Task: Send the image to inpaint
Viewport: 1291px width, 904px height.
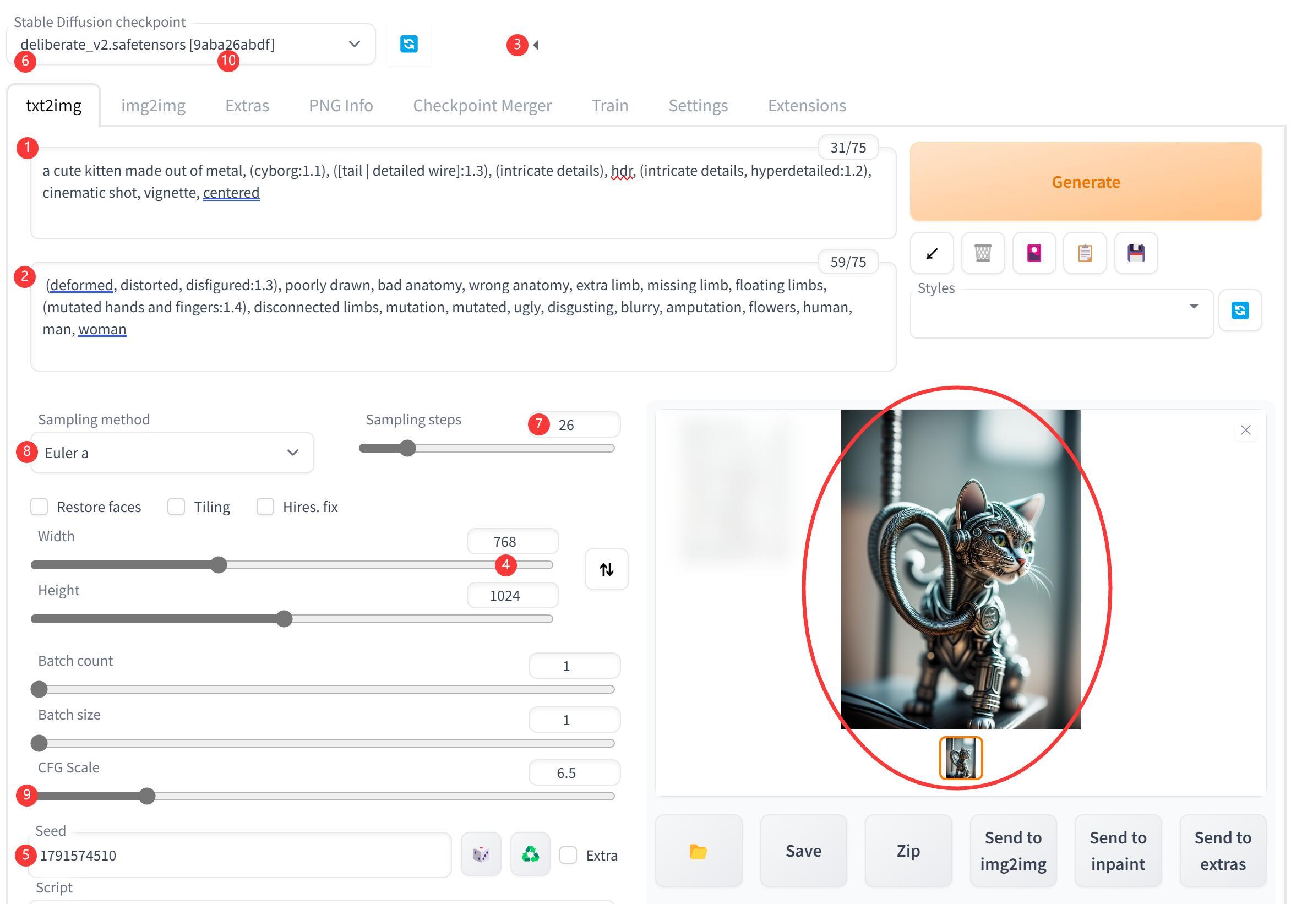Action: click(x=1118, y=851)
